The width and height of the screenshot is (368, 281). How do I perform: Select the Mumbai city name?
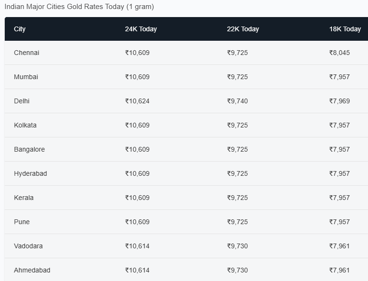(x=26, y=77)
